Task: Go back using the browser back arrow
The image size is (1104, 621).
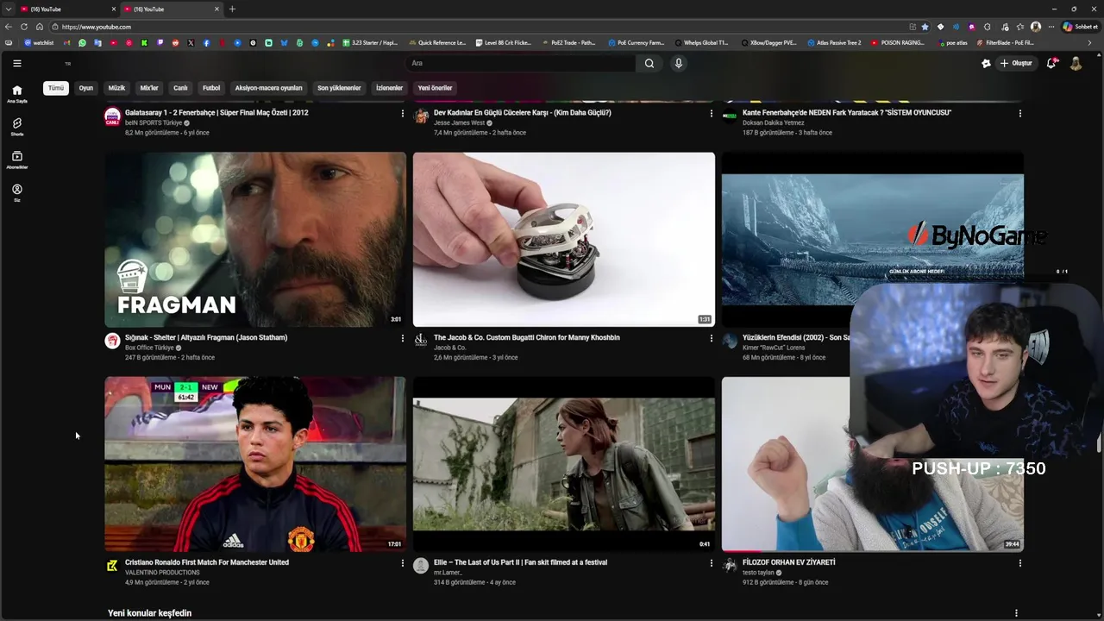Action: pos(8,27)
